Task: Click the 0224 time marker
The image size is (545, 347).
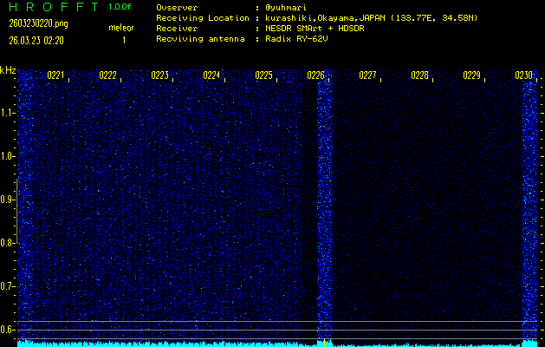Action: click(x=211, y=75)
